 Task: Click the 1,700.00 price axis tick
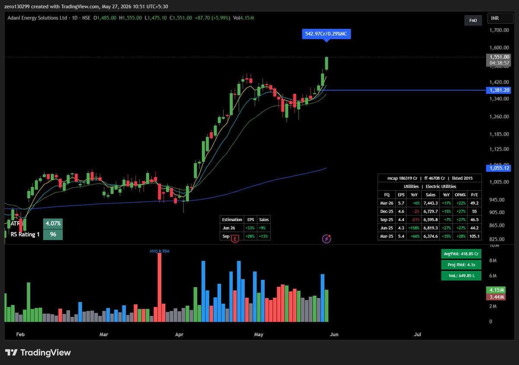(x=499, y=30)
